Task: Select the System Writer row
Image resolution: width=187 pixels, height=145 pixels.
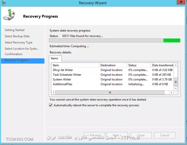Action: 113,80
